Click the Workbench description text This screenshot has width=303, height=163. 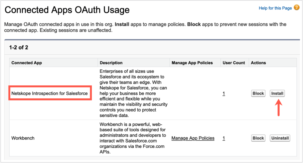(133, 138)
